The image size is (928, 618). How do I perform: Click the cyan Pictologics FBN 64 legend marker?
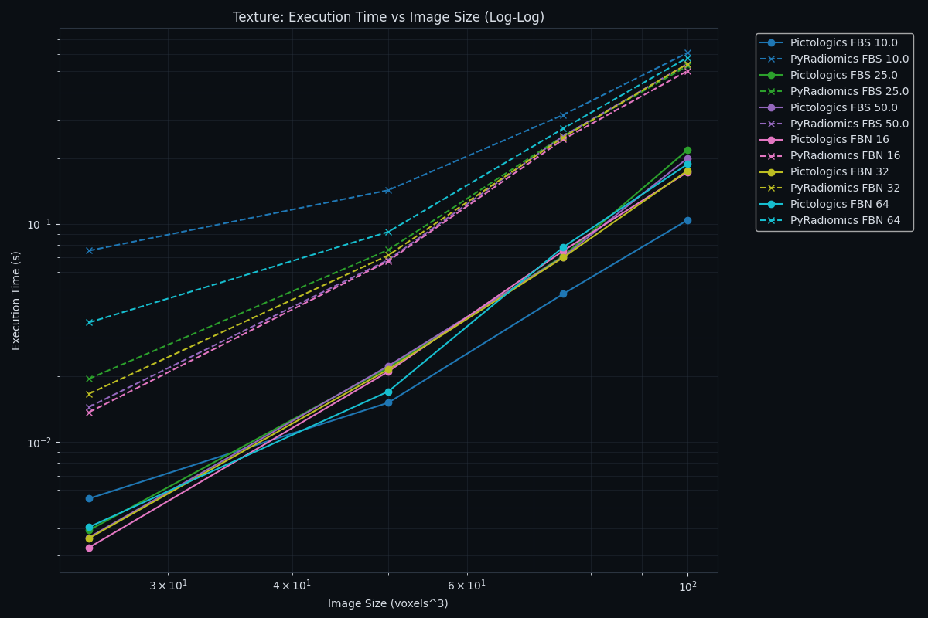771,205
